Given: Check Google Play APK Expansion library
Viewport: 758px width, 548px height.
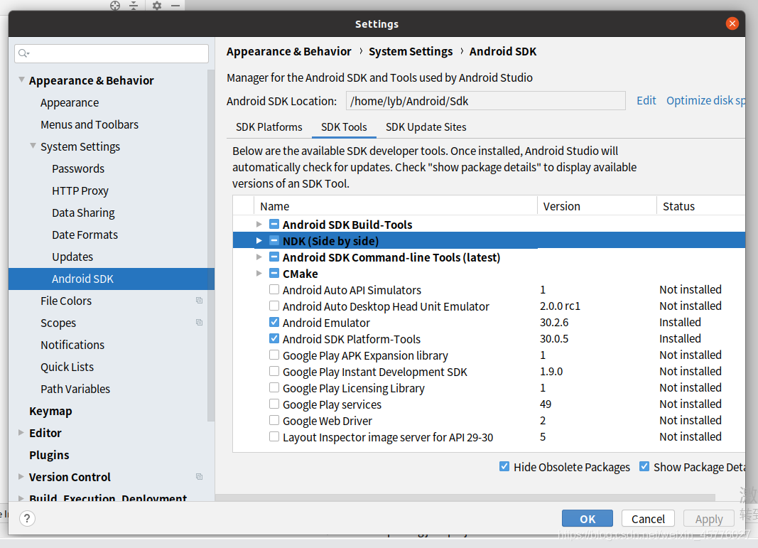Looking at the screenshot, I should coord(274,355).
